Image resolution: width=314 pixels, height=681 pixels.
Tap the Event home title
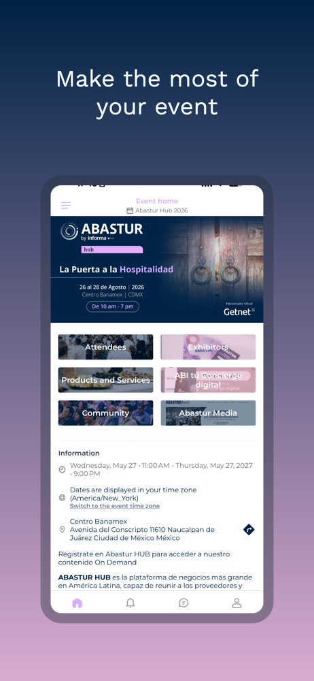coord(157,201)
